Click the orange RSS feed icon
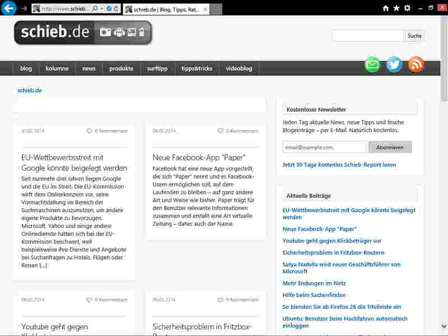This screenshot has height=336, width=448. [x=416, y=64]
